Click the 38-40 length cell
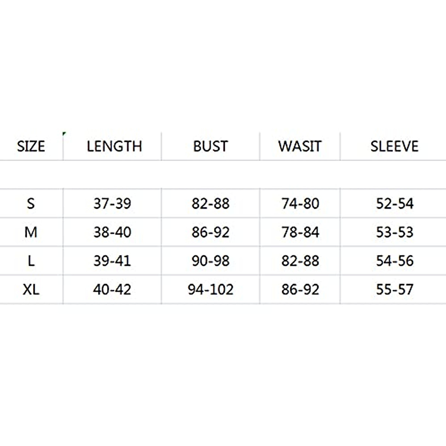Screen dimensions: 446x446 (x=112, y=232)
